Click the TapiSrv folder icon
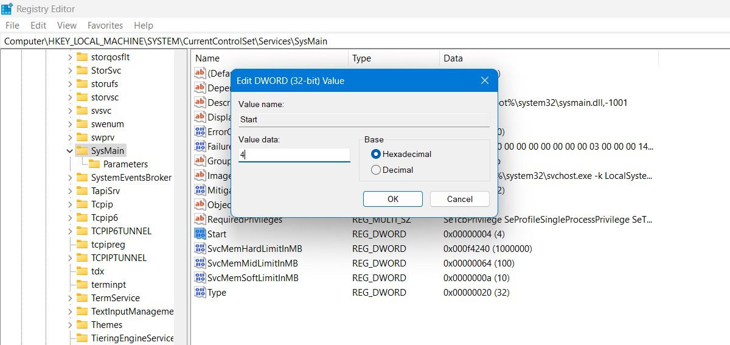The width and height of the screenshot is (730, 345). click(82, 191)
